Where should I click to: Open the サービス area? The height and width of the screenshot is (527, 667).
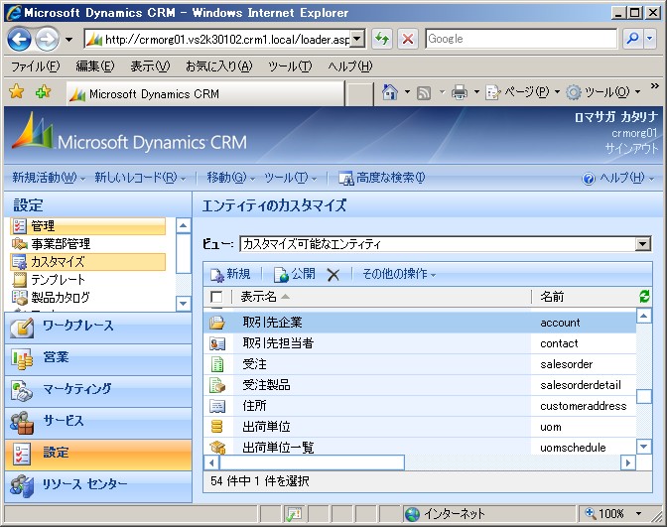point(98,422)
